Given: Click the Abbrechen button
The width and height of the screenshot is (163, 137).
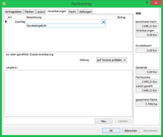Looking at the screenshot, I should point(131,131).
